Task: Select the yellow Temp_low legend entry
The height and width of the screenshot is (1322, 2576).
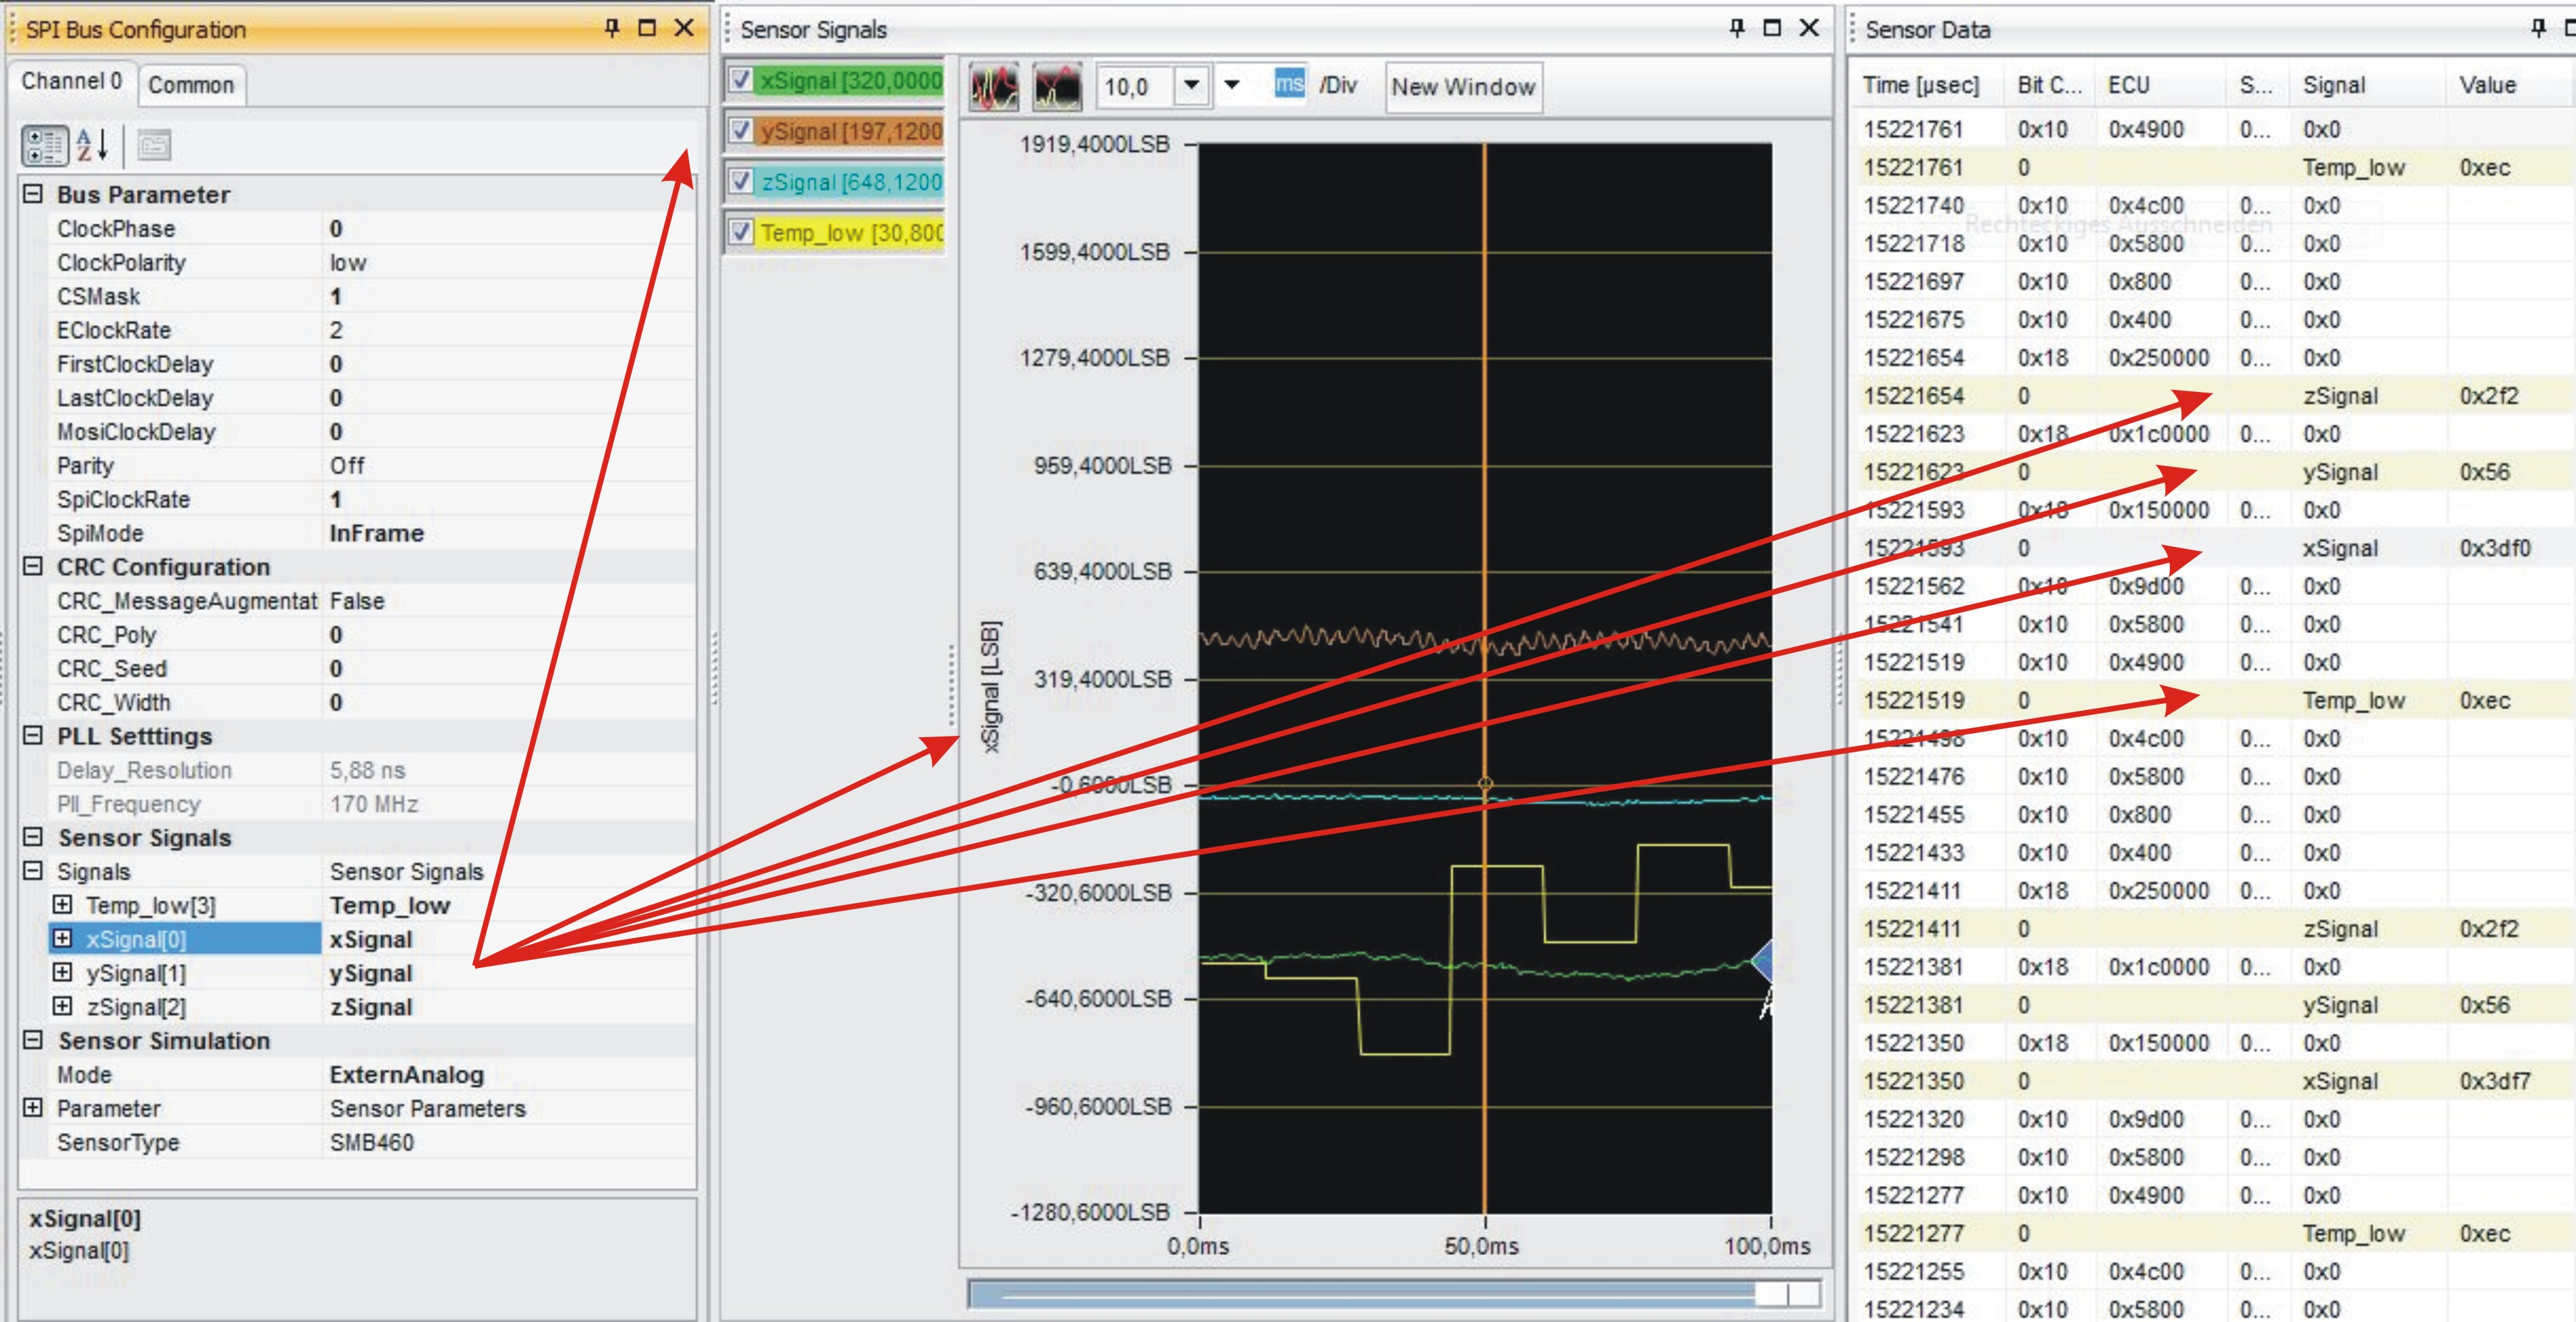Action: pyautogui.click(x=850, y=233)
